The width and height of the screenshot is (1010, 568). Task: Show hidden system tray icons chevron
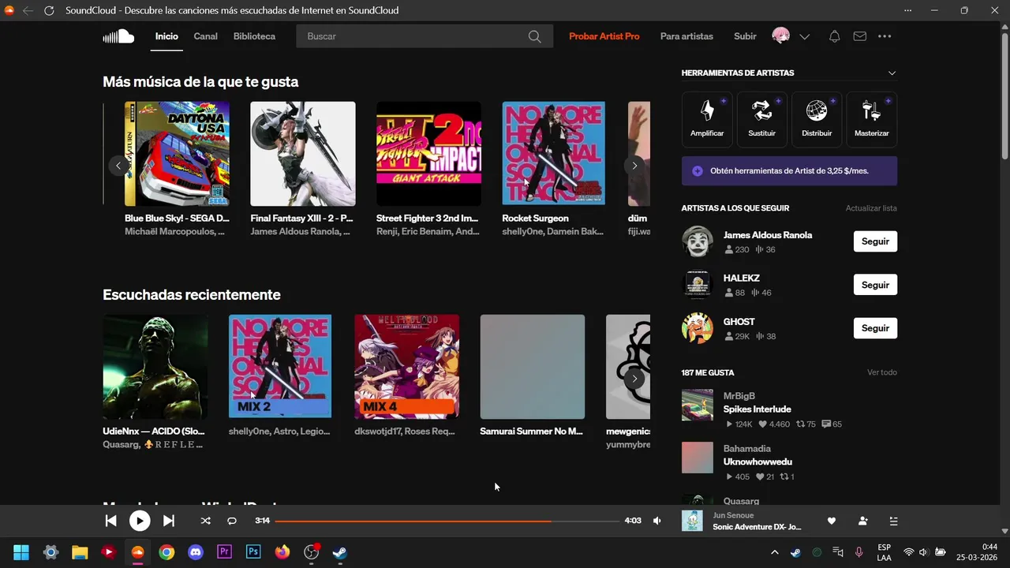[774, 552]
